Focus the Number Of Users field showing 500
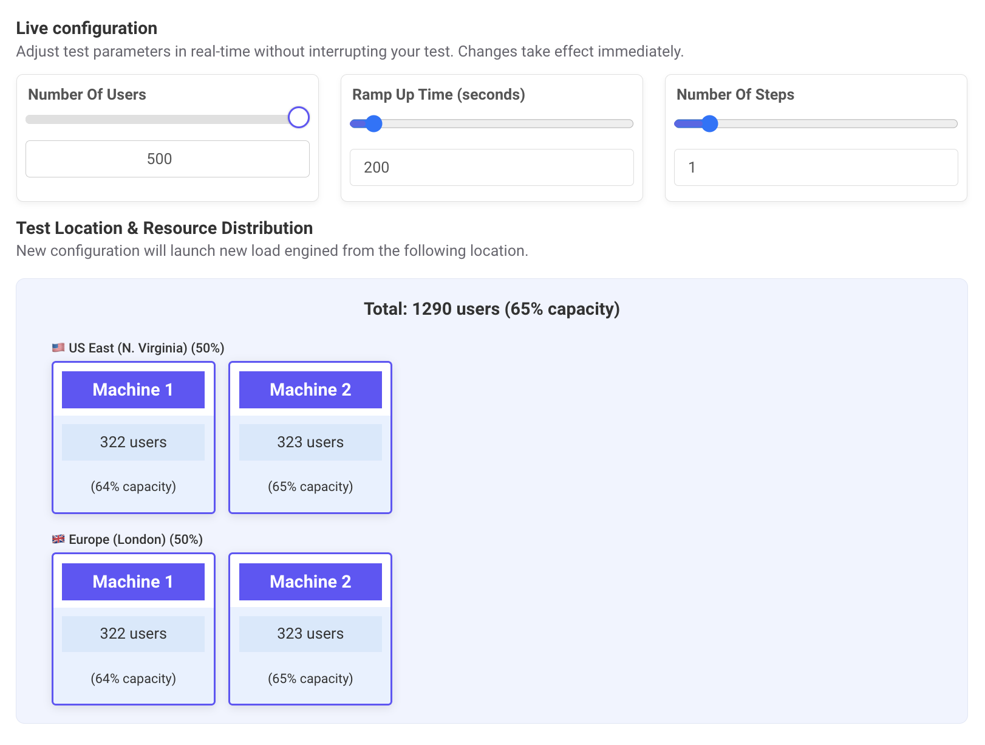This screenshot has width=985, height=745. tap(168, 159)
